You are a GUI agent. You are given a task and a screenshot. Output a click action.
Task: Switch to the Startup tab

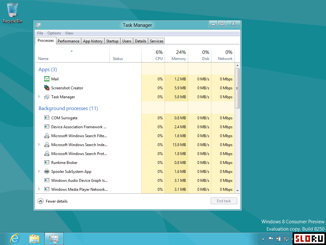click(x=112, y=41)
